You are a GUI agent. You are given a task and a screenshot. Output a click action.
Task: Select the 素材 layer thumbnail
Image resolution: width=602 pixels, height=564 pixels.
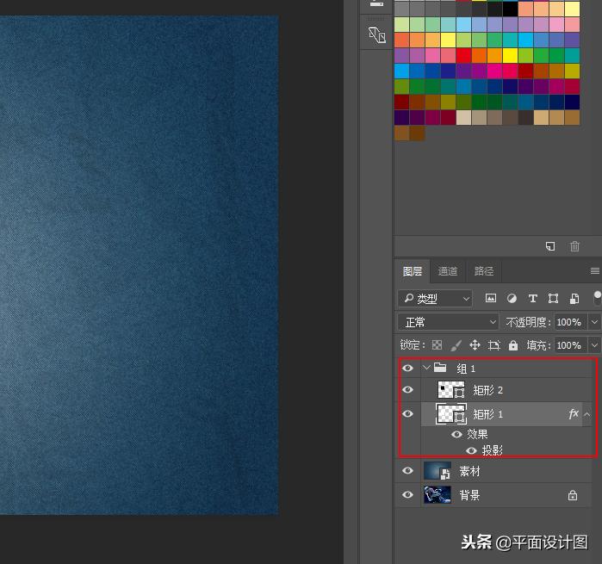point(438,471)
